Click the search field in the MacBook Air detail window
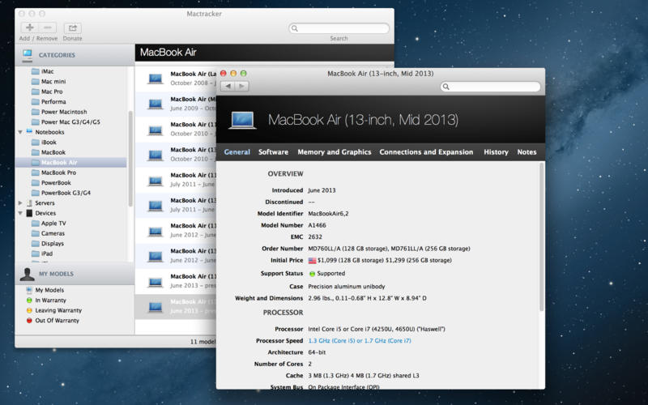 click(x=490, y=87)
